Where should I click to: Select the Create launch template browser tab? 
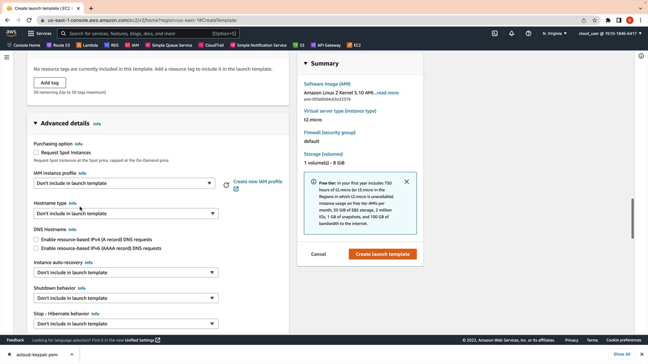coord(43,8)
